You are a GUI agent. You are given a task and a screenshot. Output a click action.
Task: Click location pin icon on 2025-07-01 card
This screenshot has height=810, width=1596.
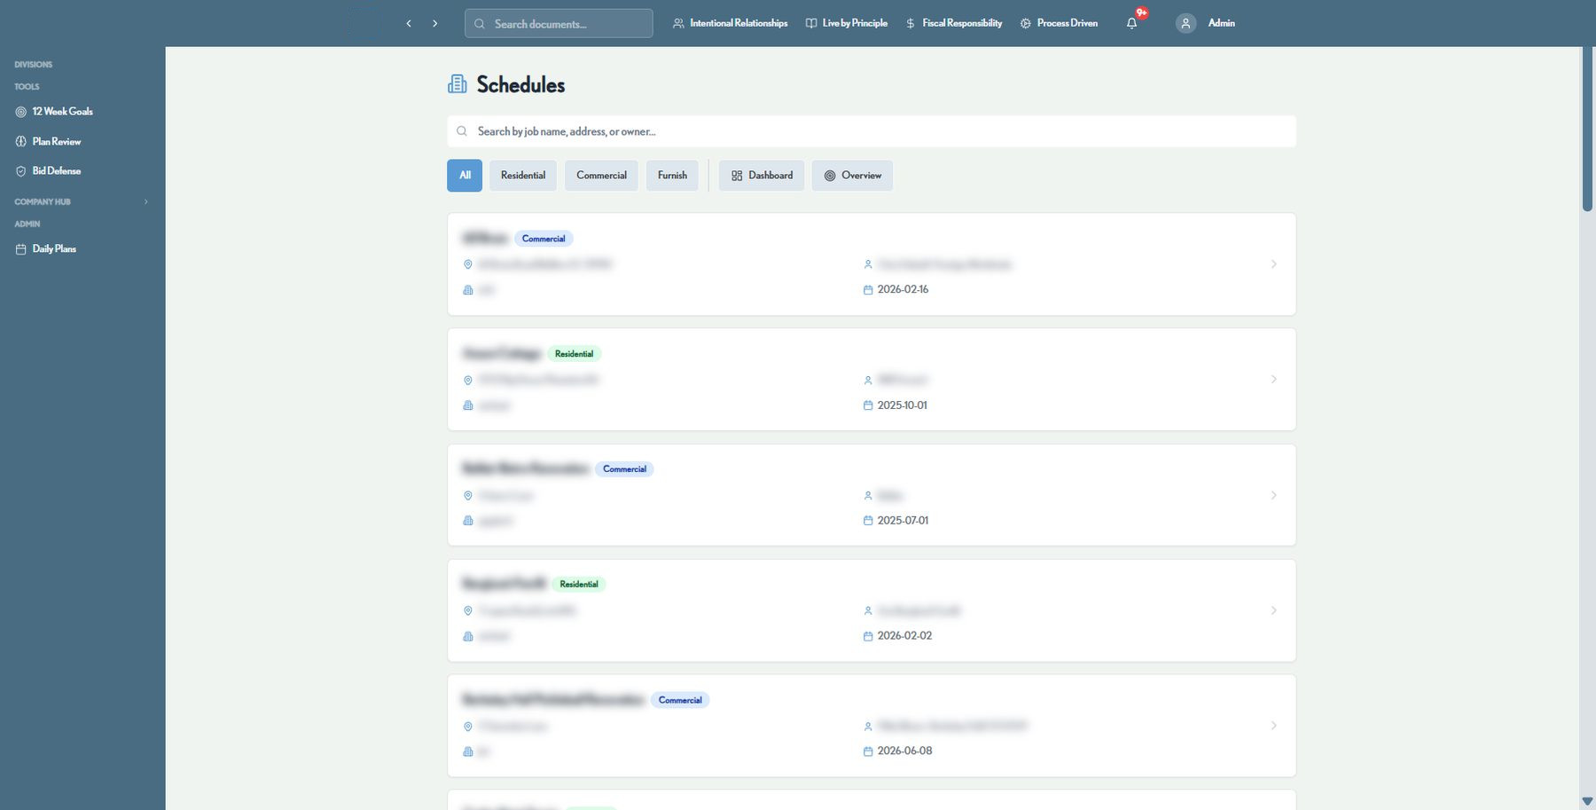click(x=468, y=495)
